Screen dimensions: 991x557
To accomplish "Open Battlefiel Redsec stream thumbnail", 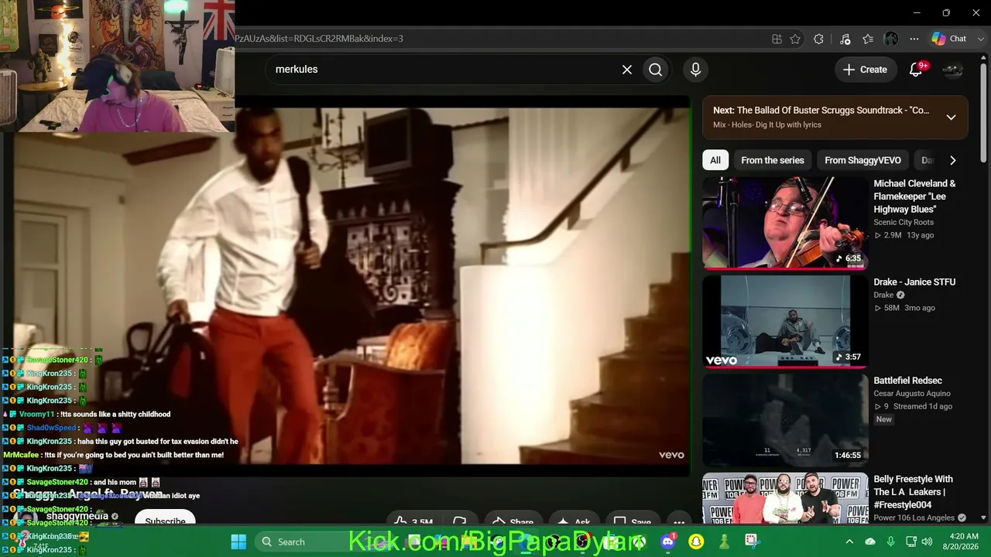I will [785, 420].
